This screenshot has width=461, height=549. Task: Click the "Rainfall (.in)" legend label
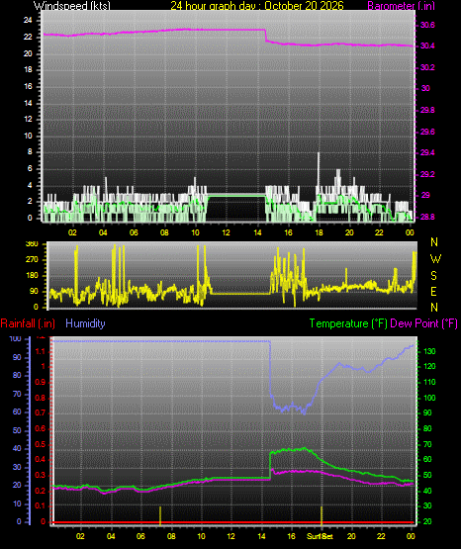(28, 323)
